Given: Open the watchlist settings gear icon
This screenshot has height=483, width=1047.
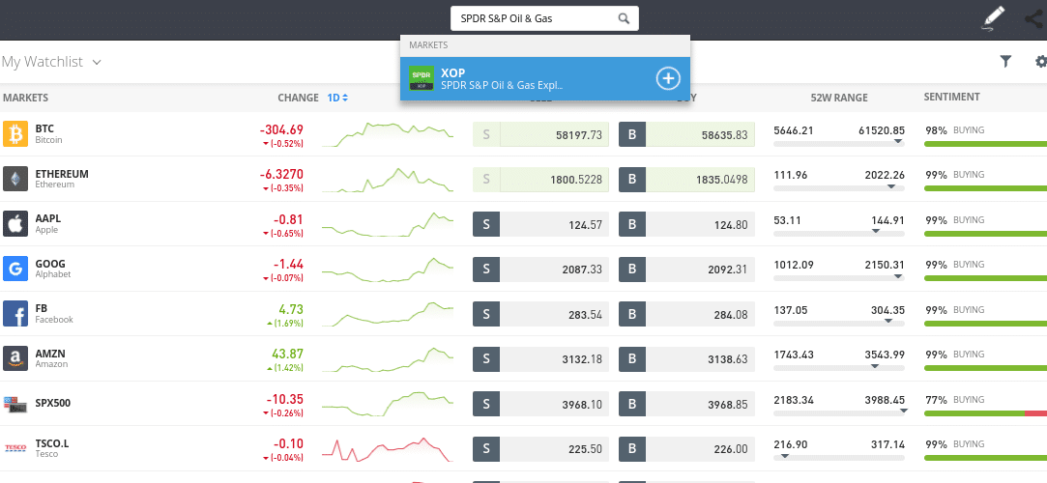Looking at the screenshot, I should [x=1041, y=62].
